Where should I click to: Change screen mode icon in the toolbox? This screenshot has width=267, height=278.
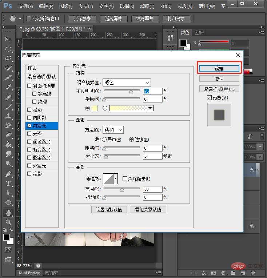tap(8, 260)
